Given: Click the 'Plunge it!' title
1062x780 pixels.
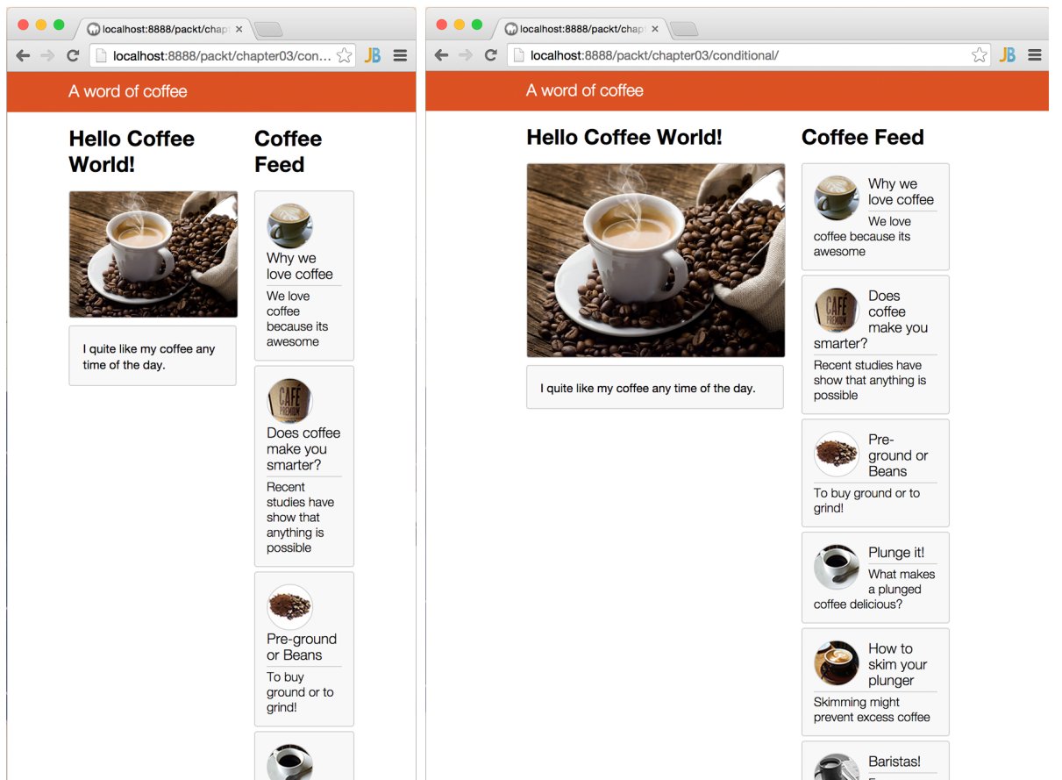Looking at the screenshot, I should click(x=896, y=552).
